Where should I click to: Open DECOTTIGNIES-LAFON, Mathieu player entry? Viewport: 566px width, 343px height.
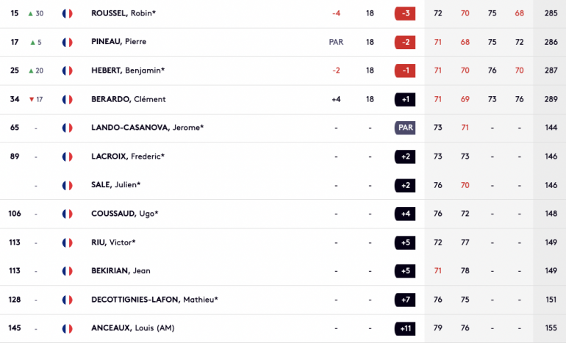coord(154,300)
